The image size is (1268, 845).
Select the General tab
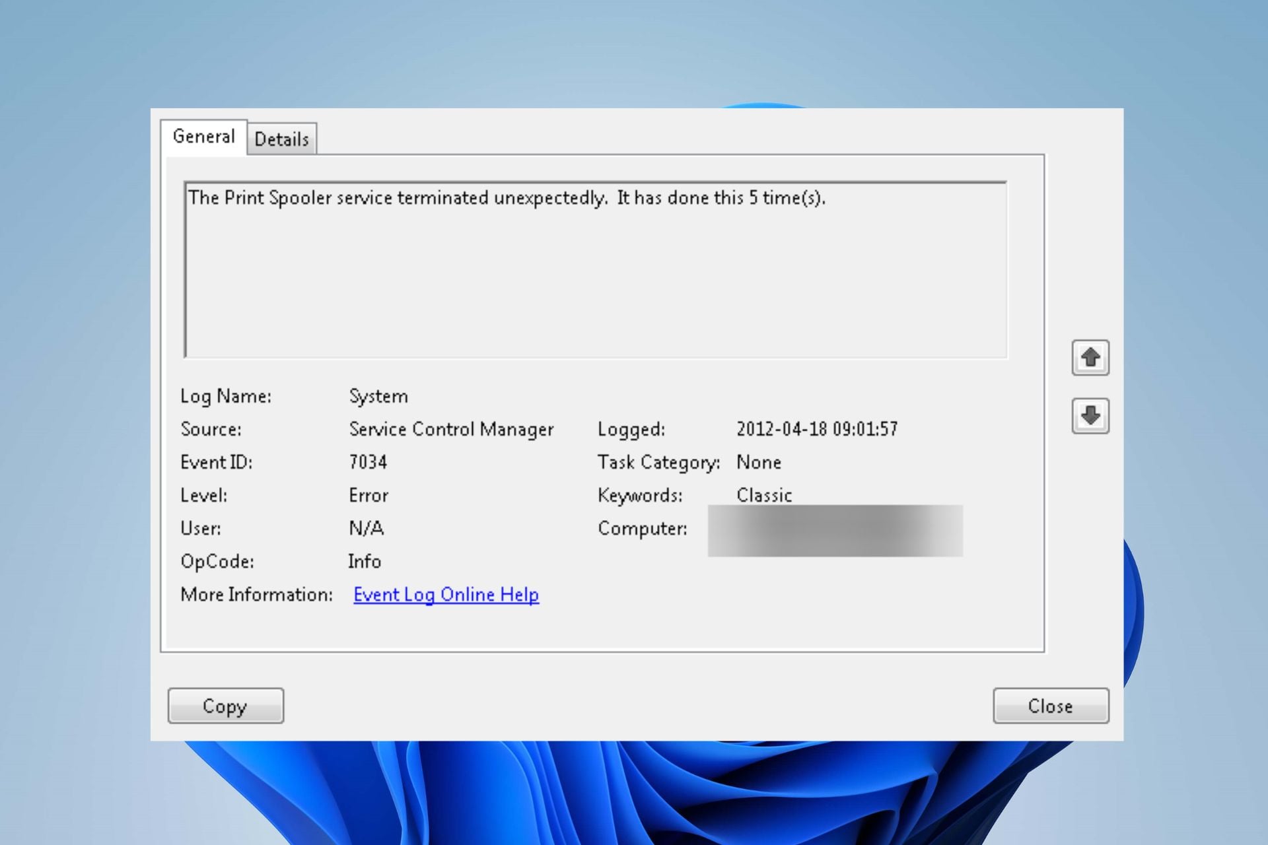(203, 137)
